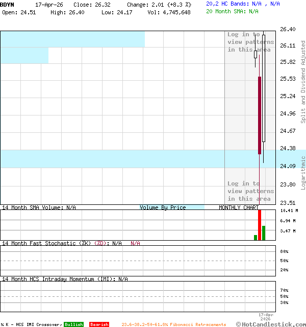
Task: Click the green Bullish legend badge
Action: click(73, 324)
